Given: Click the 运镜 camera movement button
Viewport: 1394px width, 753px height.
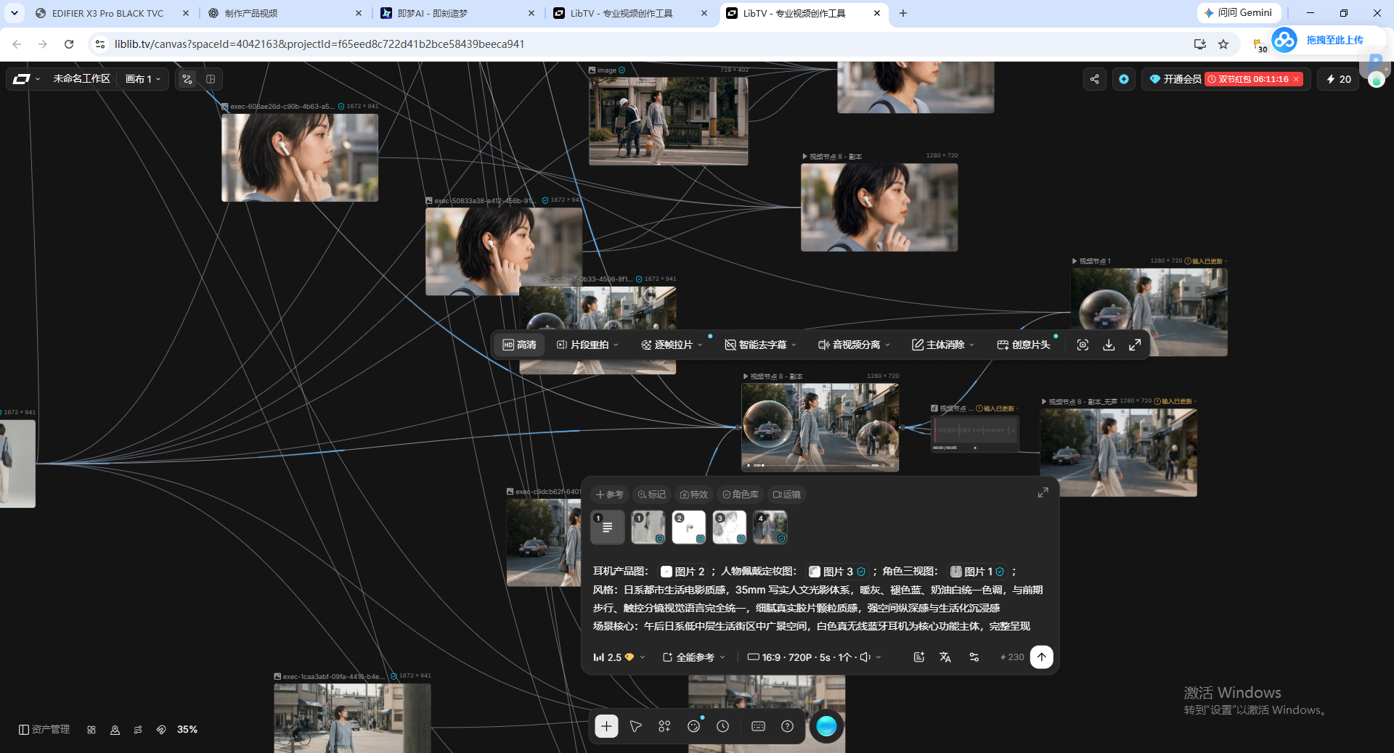Looking at the screenshot, I should click(x=786, y=494).
